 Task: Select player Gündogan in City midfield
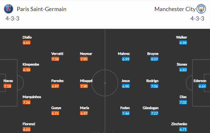coord(150,108)
